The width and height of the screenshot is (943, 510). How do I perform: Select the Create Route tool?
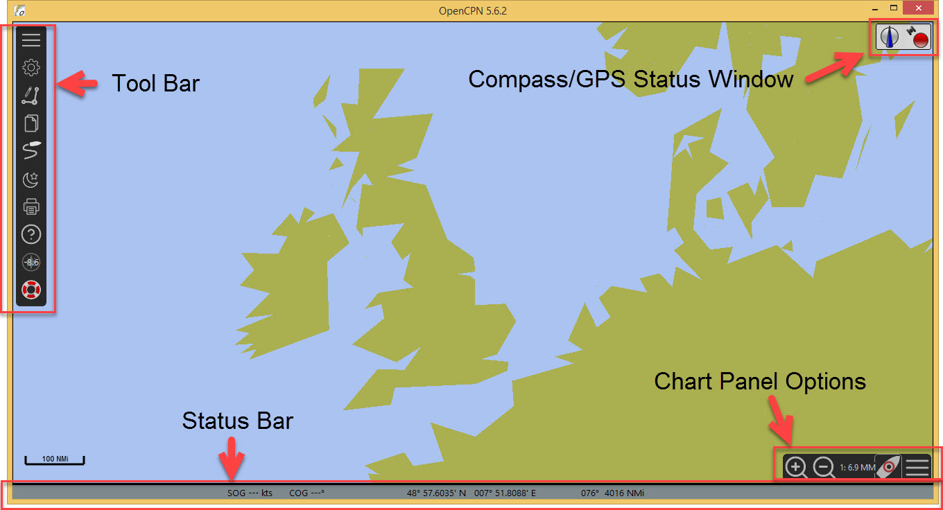point(31,96)
